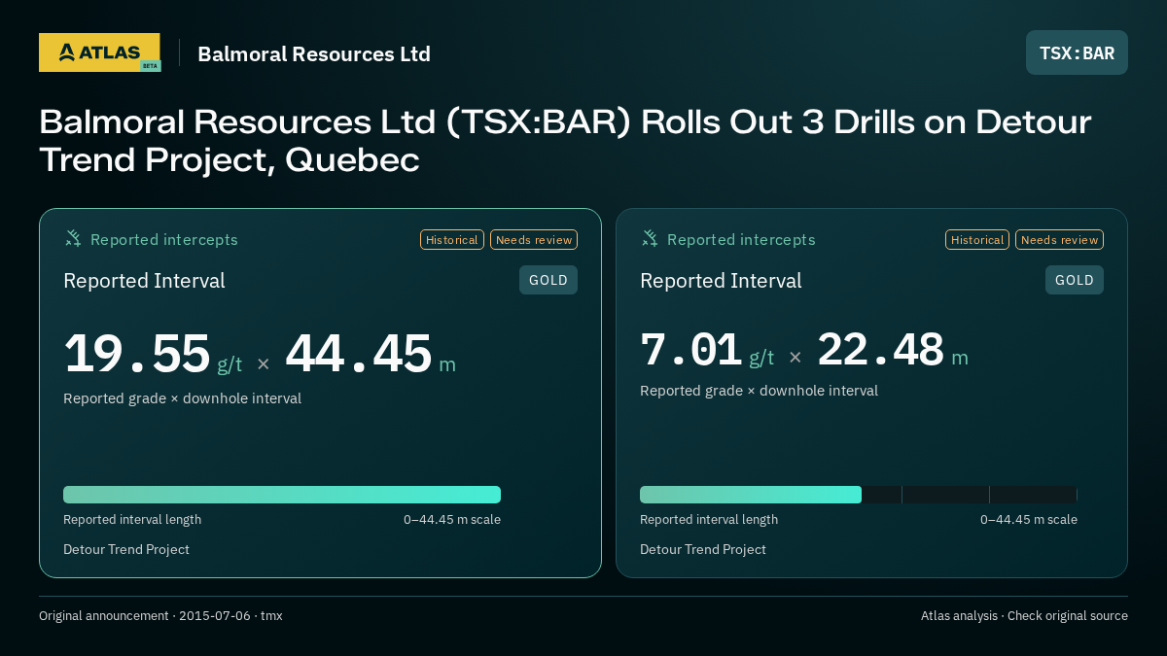Click 'Reported Interval' title in the 19.55 g/t card
This screenshot has width=1167, height=656.
pyautogui.click(x=144, y=281)
